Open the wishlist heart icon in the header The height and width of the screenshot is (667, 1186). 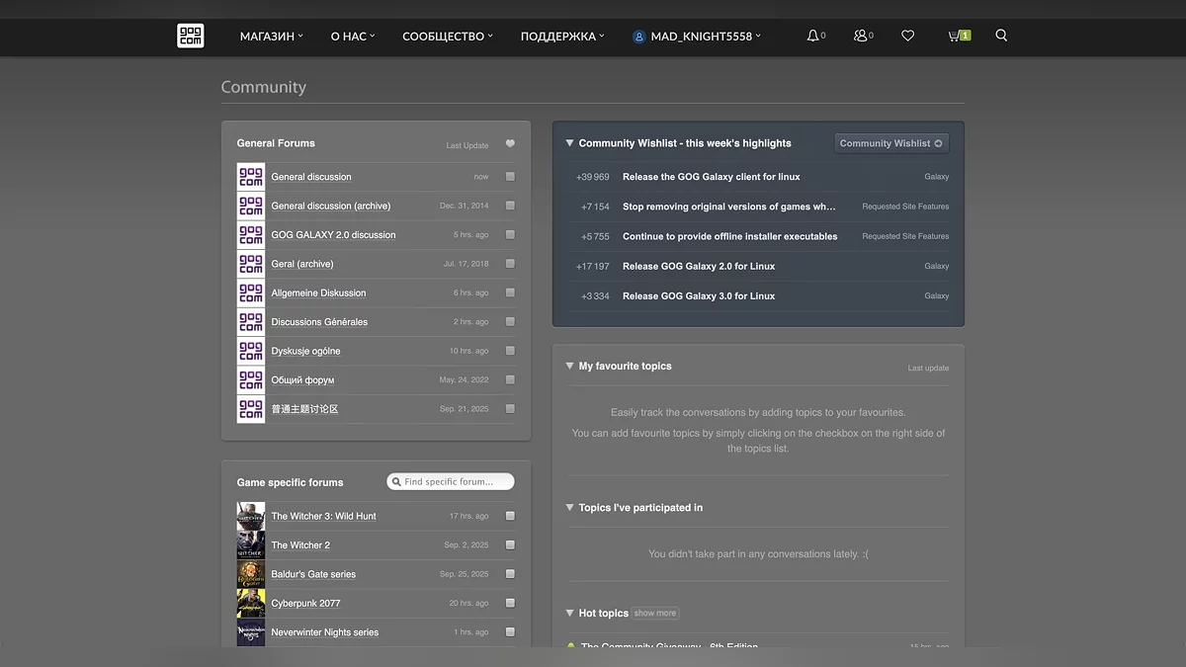point(907,36)
